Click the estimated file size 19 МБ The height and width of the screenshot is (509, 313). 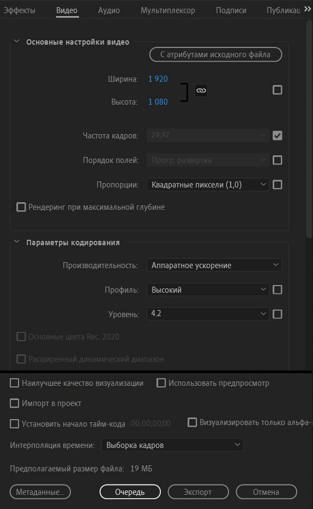click(141, 469)
